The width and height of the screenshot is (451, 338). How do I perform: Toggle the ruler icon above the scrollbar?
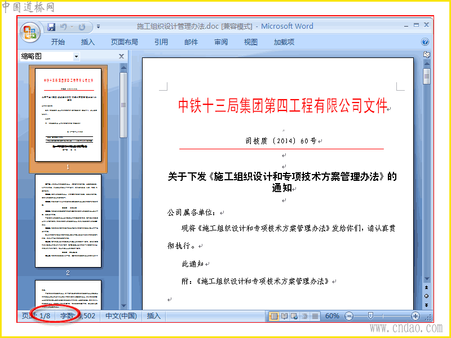(427, 55)
